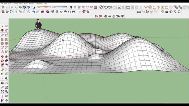Select the Zoom magnifier tool
Viewport: 189px width, 106px height.
tap(2, 87)
